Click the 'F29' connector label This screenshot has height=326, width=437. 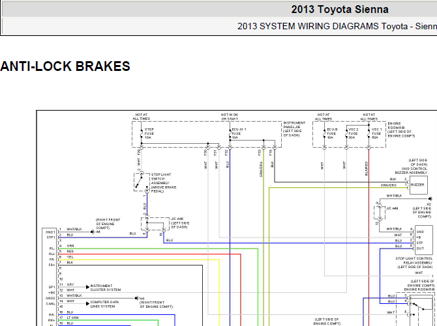[x=139, y=152]
